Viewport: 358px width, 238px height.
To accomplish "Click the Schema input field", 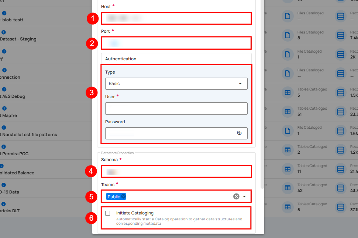I will click(x=176, y=171).
